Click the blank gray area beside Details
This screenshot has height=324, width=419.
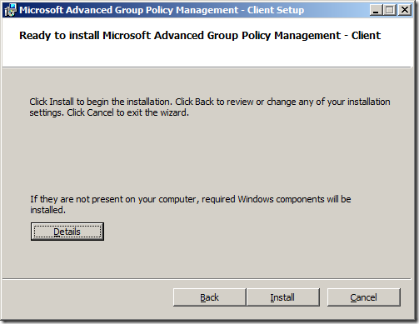250,232
